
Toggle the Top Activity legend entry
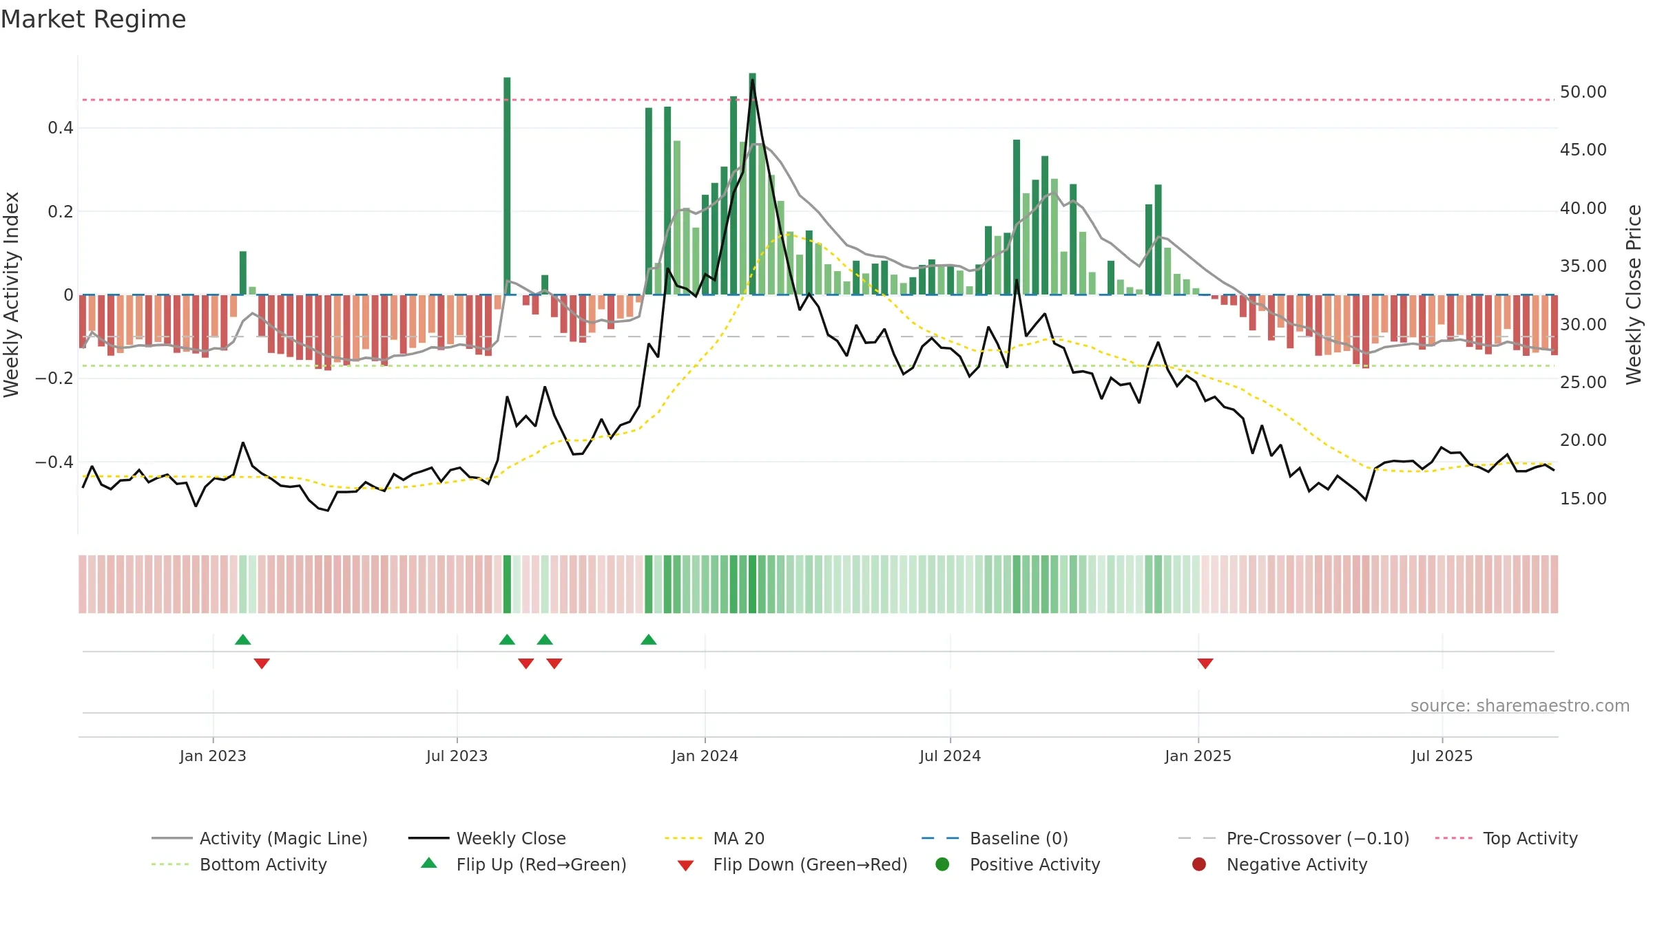point(1506,838)
